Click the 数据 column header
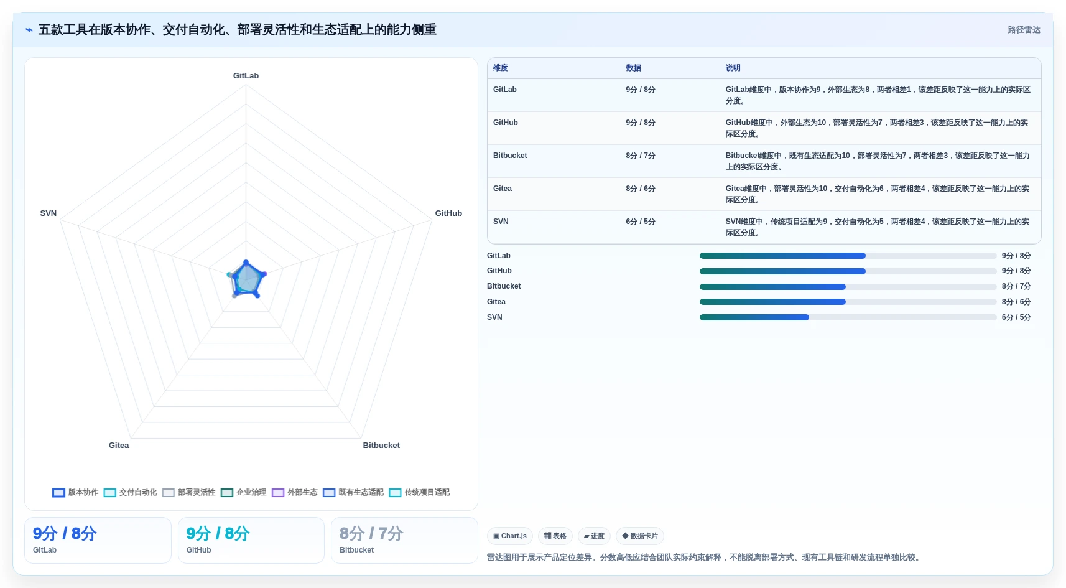The image size is (1066, 588). 633,68
